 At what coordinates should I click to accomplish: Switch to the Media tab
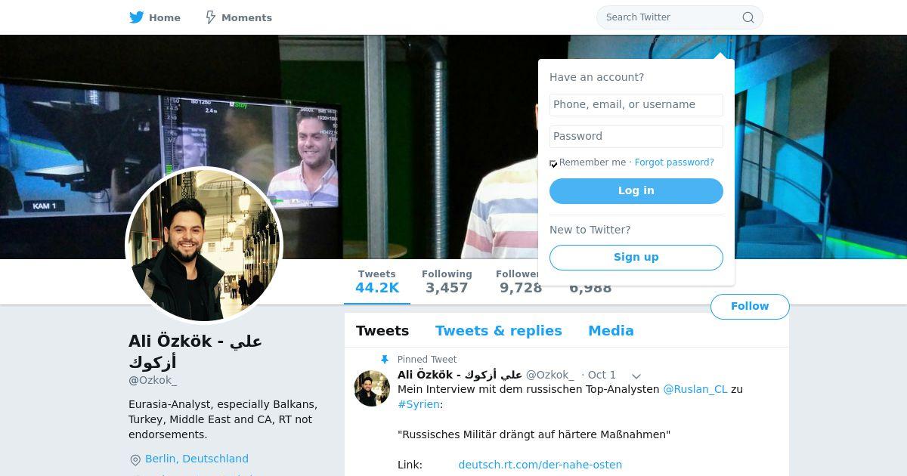tap(611, 331)
